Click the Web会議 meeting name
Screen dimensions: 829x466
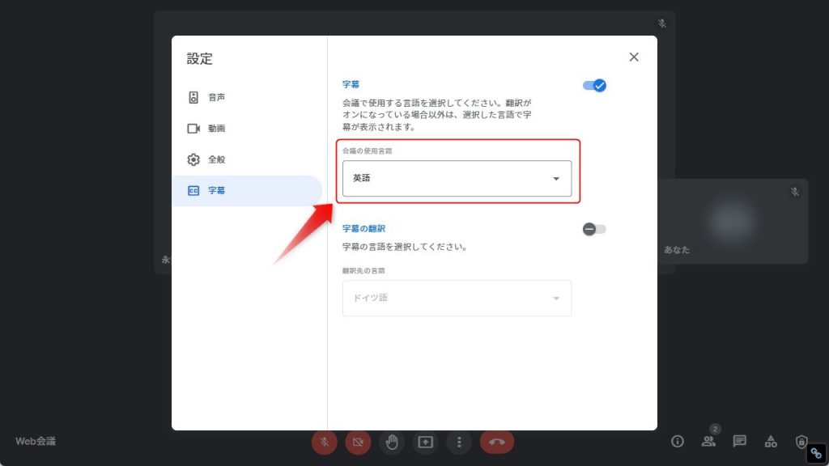click(x=36, y=441)
